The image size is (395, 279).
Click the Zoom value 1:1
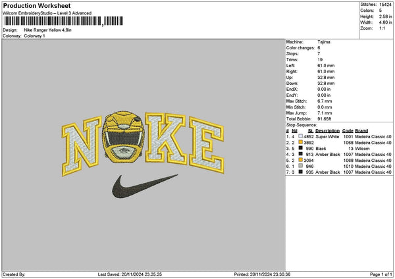(382, 28)
